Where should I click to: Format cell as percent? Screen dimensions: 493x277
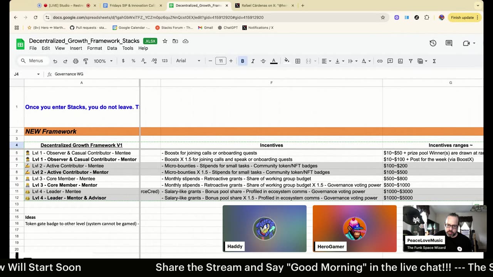point(133,61)
